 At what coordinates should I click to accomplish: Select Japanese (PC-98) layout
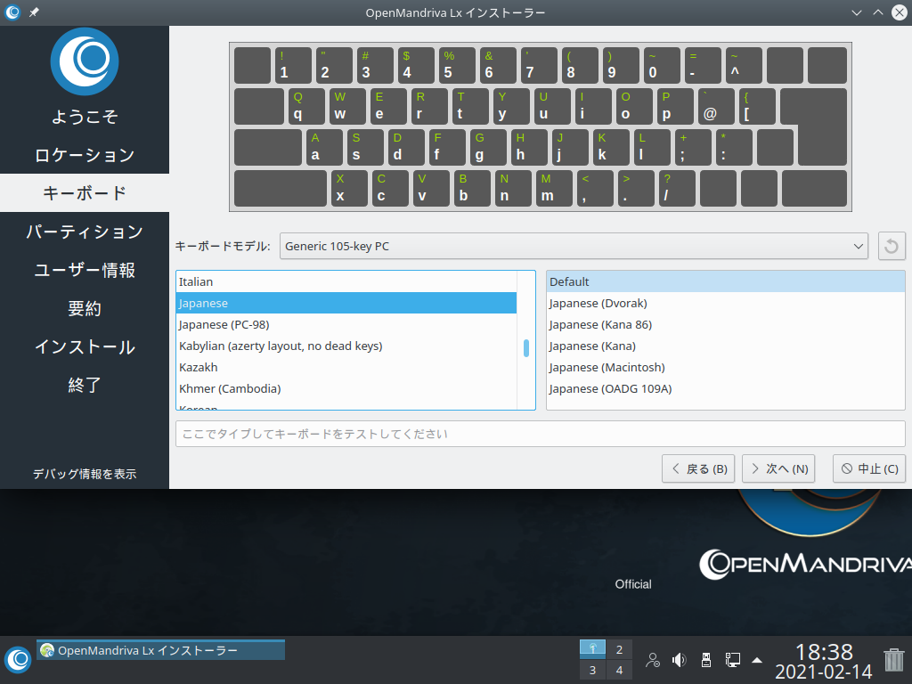click(x=346, y=324)
